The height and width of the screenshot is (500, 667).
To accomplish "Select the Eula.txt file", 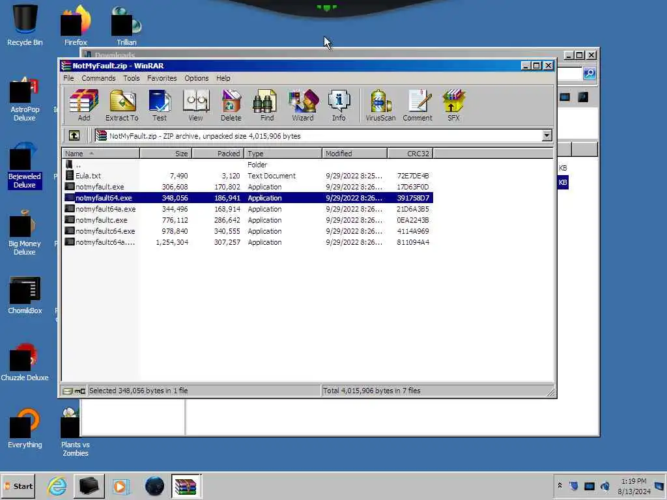I will pos(248,176).
